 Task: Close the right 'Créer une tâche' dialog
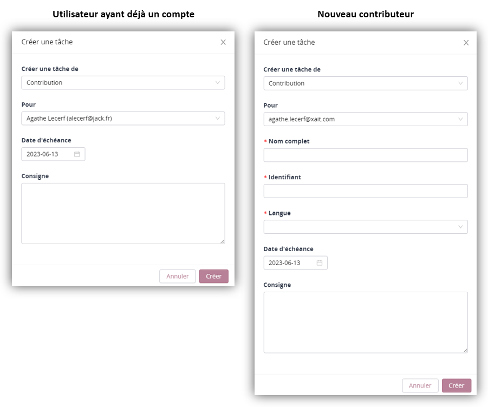[466, 43]
